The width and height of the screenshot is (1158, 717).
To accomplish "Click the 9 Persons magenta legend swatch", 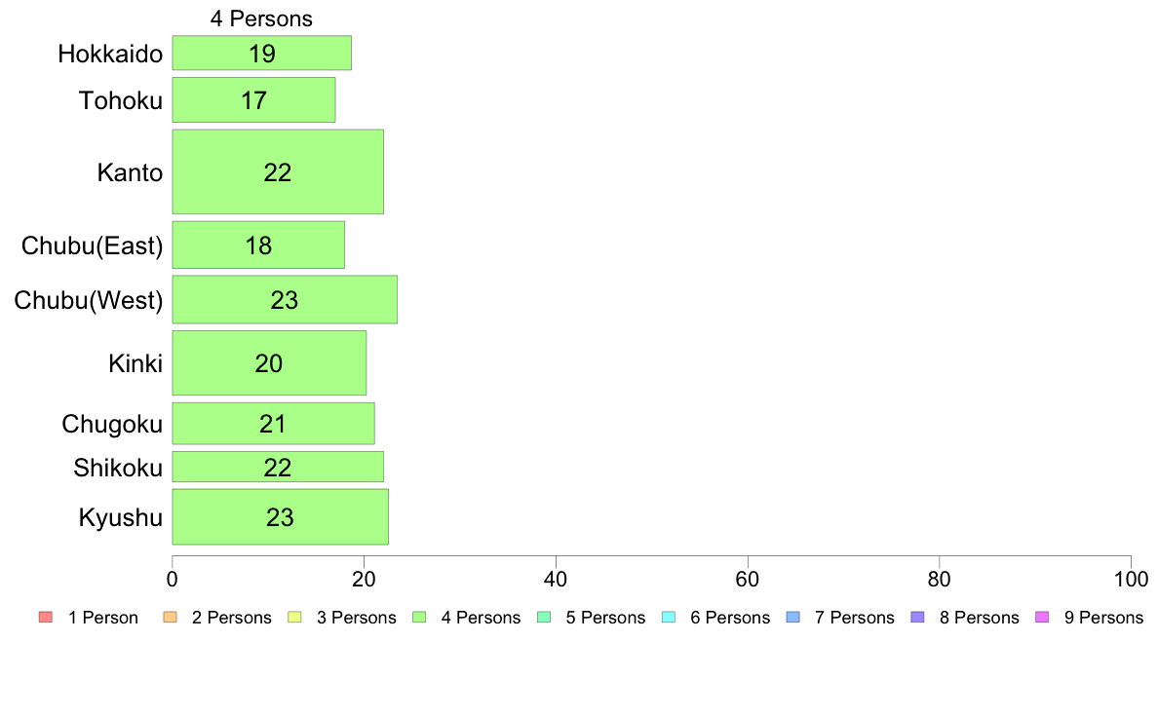I will (x=1043, y=618).
